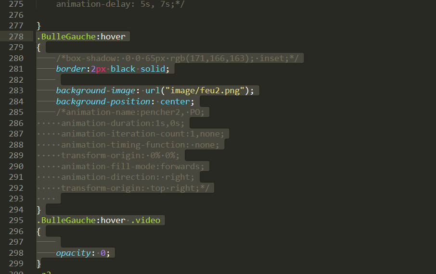Click line number 298 in the gutter
This screenshot has width=436, height=274.
(x=16, y=253)
